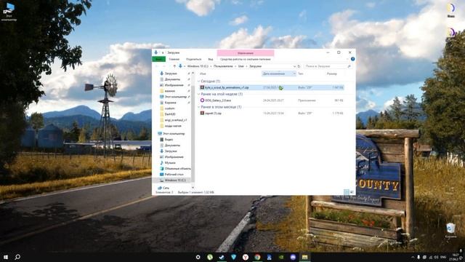Click the search magnifier in Explorer
Image resolution: width=465 pixels, height=262 pixels.
click(349, 66)
